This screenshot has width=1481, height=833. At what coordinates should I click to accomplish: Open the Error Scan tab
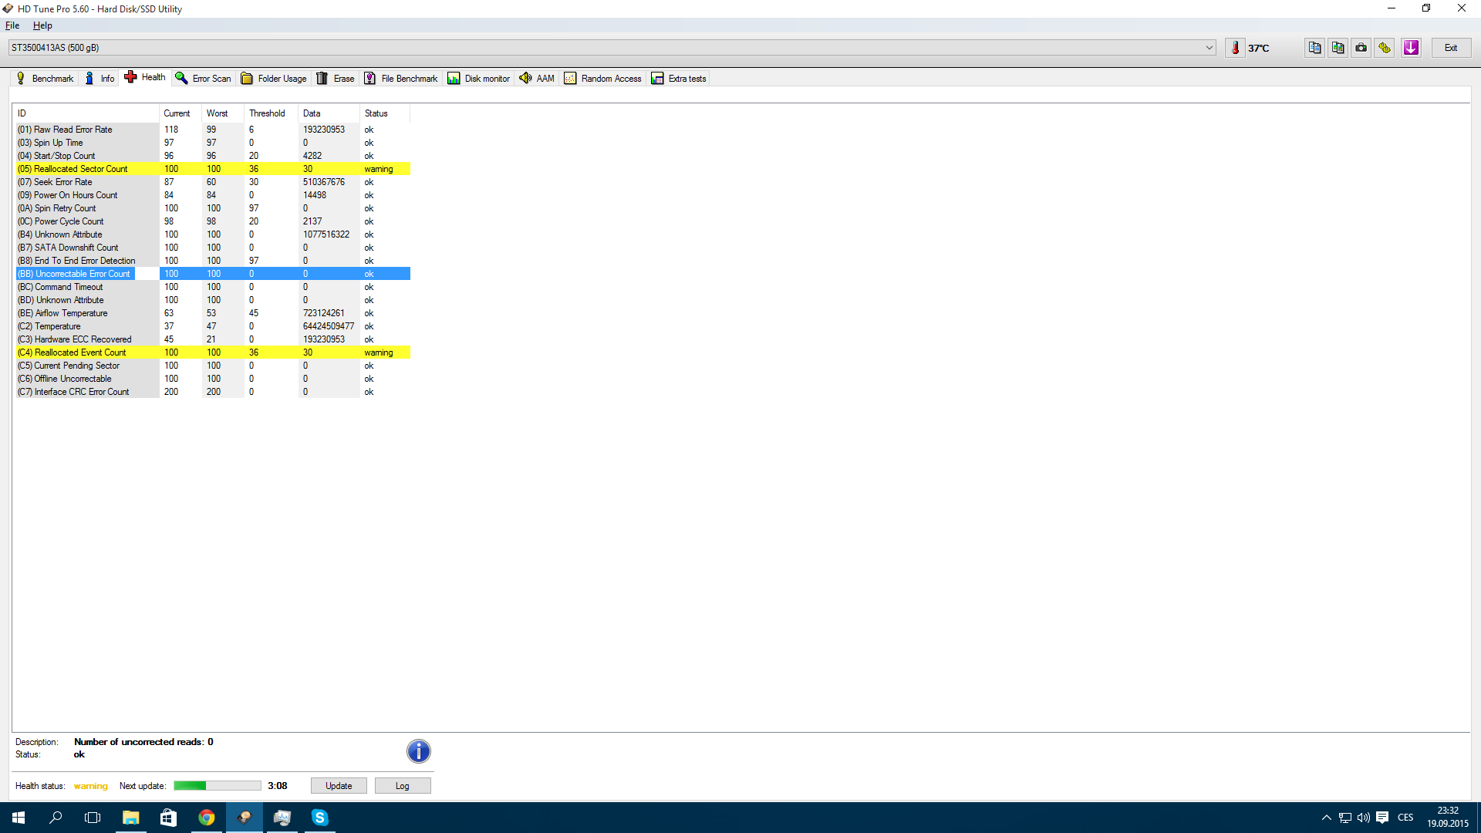(x=204, y=79)
